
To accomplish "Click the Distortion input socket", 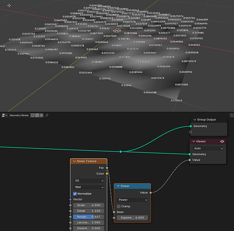I will [70, 228].
